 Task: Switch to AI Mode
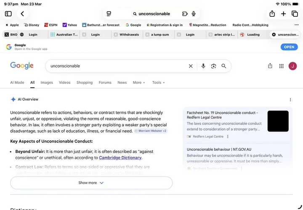click(x=17, y=82)
